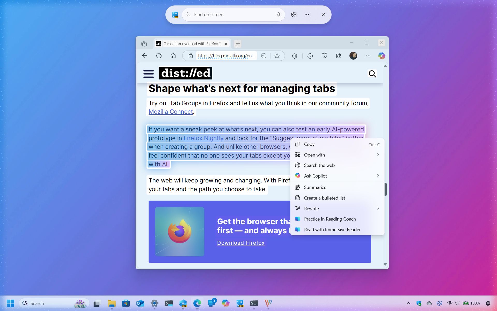Screen dimensions: 497x311
Task: Open the distilled blog search magnifier
Action: point(372,74)
